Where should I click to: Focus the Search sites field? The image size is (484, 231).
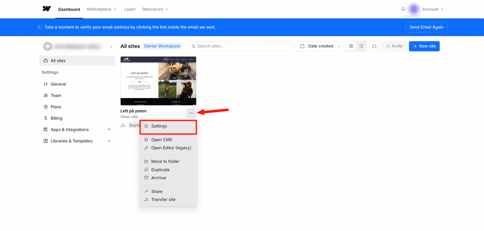point(241,46)
